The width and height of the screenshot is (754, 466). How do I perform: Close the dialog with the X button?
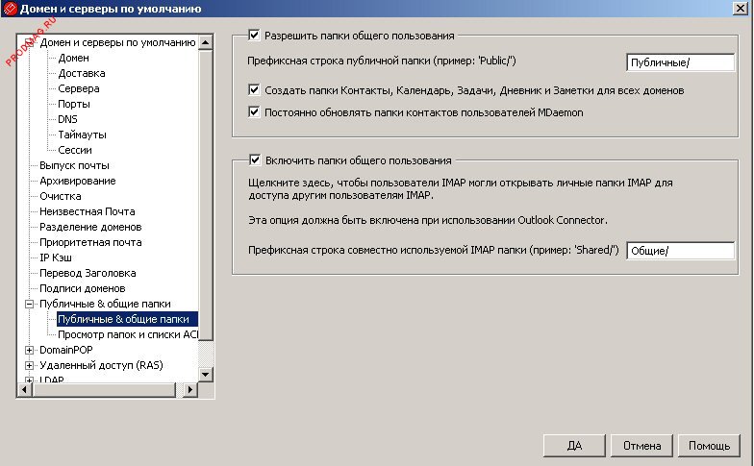point(741,10)
